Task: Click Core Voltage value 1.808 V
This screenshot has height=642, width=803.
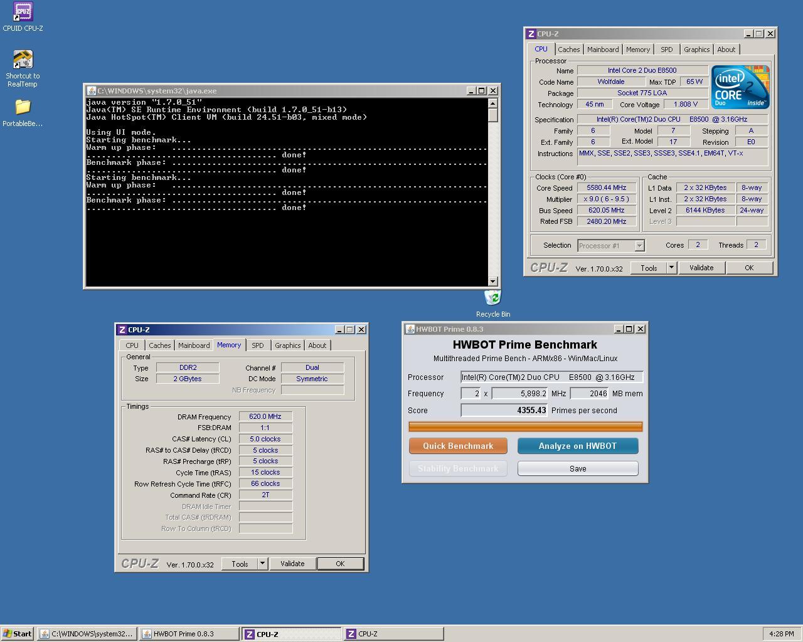Action: point(686,104)
